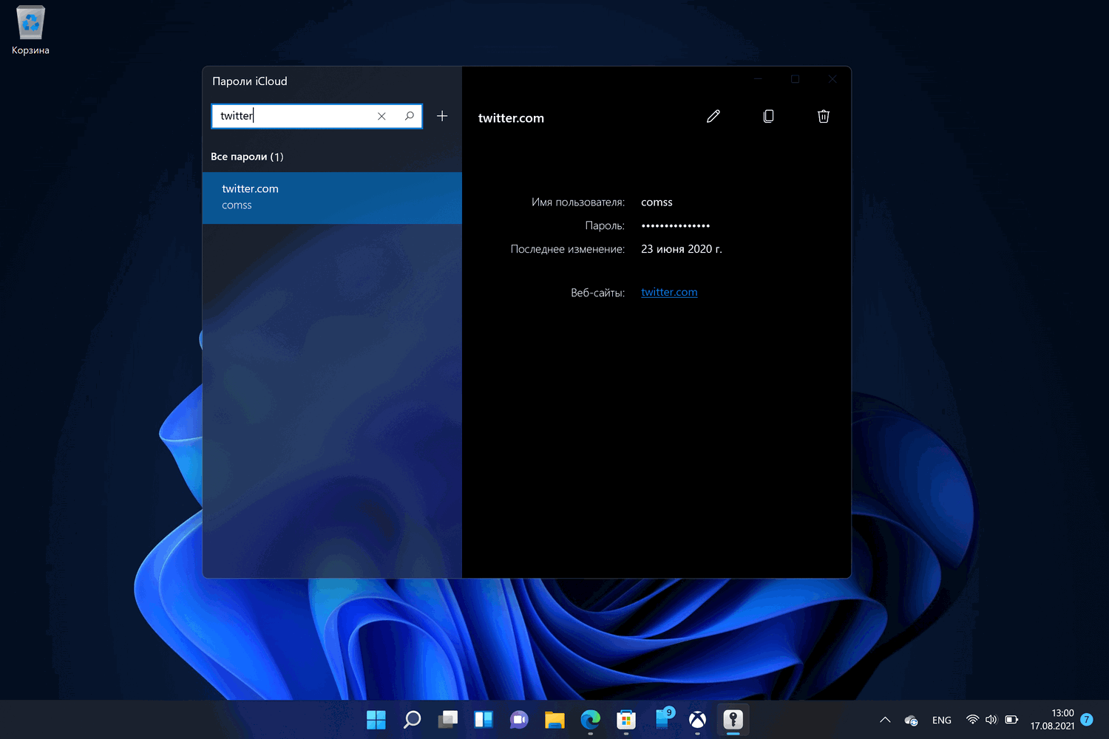Image resolution: width=1109 pixels, height=739 pixels.
Task: Open the Xbox app from the taskbar
Action: tap(697, 719)
